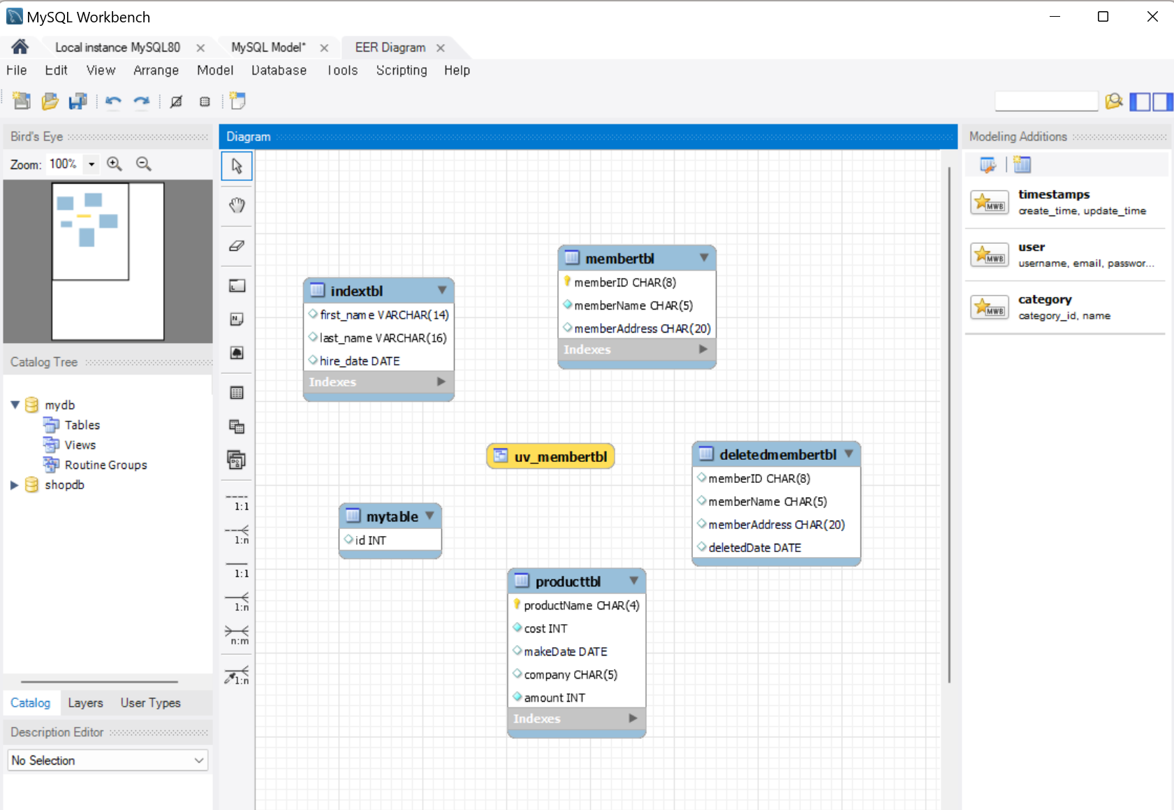
Task: Switch to User Types tab
Action: click(x=151, y=703)
